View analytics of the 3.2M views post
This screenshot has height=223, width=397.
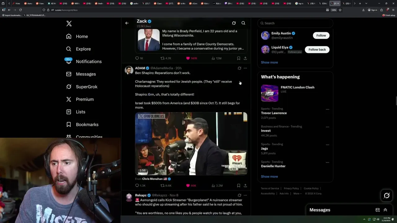217,186
